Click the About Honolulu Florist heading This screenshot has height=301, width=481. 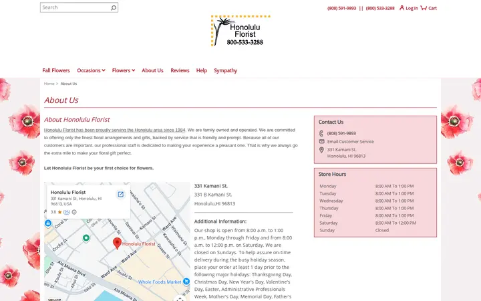coord(77,120)
